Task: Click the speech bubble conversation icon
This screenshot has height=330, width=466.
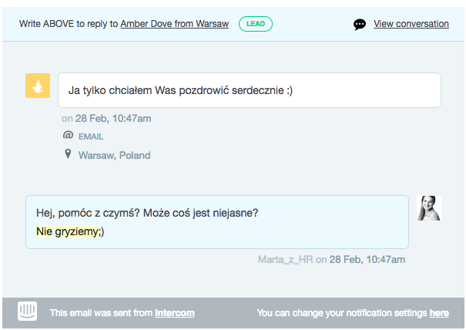Action: click(x=360, y=24)
